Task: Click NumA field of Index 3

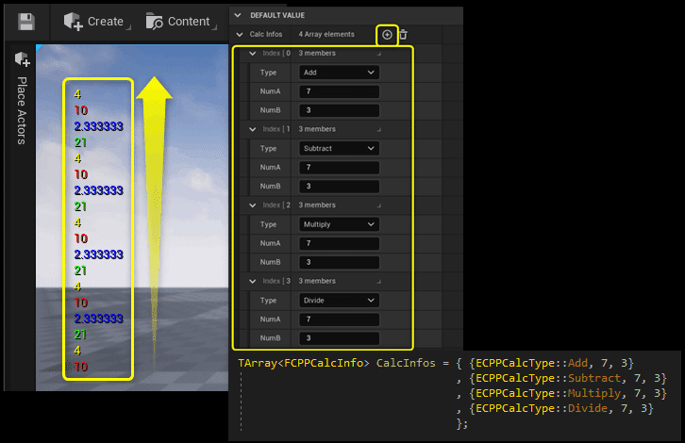Action: pos(339,319)
